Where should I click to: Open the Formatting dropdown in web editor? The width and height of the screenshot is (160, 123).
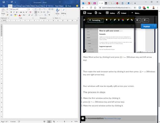96,20
